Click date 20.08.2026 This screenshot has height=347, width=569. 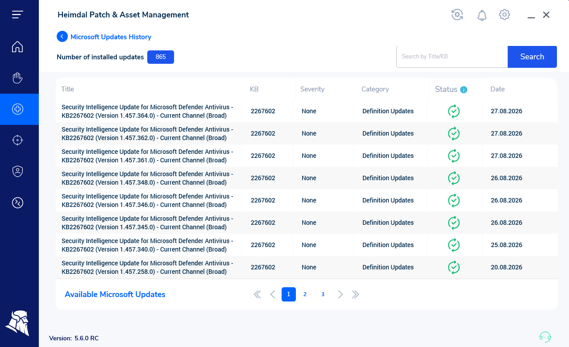tap(507, 267)
